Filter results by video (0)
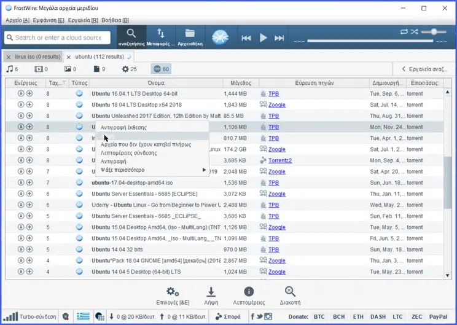 (x=41, y=69)
